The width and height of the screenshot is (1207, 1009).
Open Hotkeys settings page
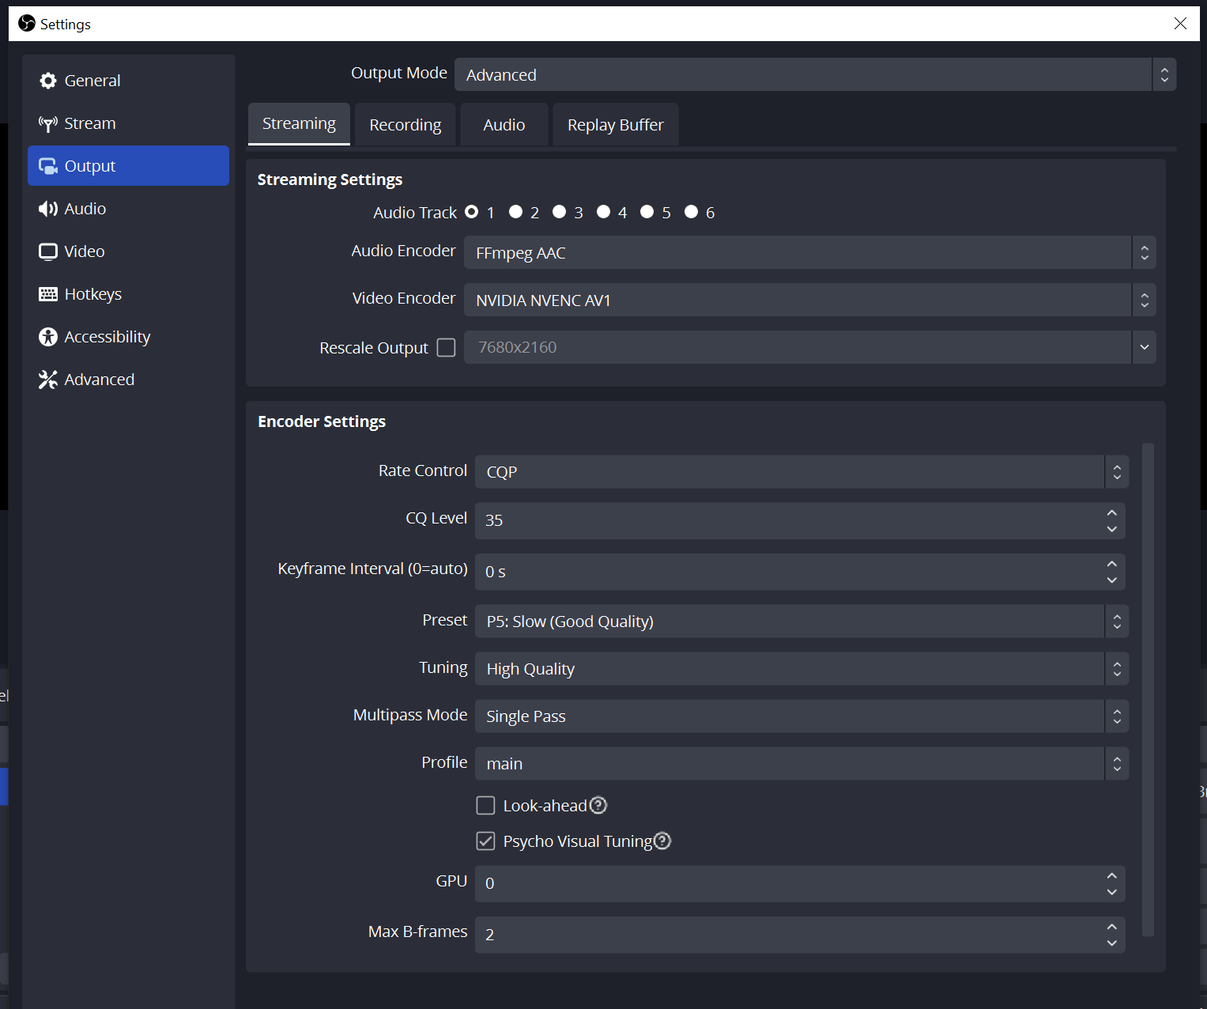128,294
